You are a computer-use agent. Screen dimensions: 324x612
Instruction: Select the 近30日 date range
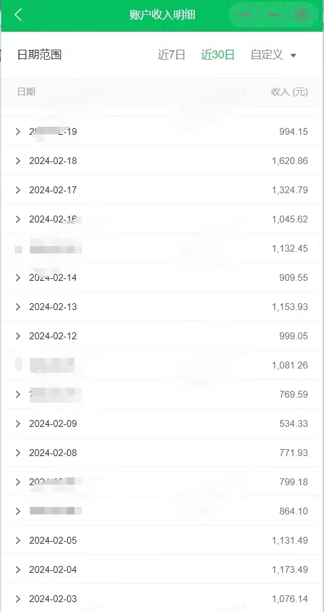coord(218,55)
